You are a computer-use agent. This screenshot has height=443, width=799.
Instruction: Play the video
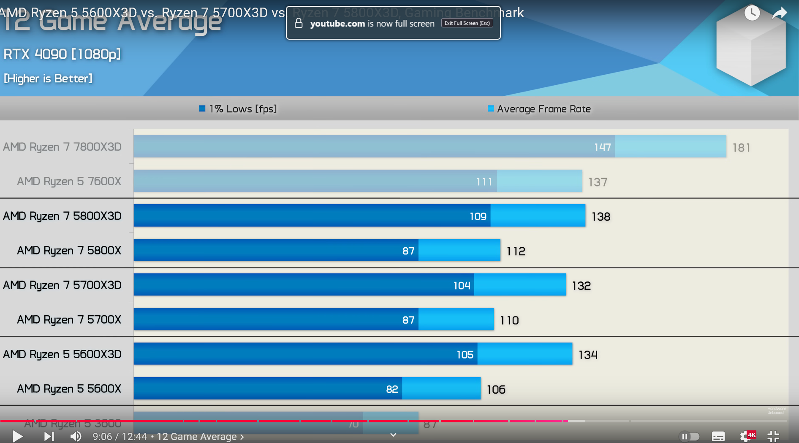[x=17, y=436]
